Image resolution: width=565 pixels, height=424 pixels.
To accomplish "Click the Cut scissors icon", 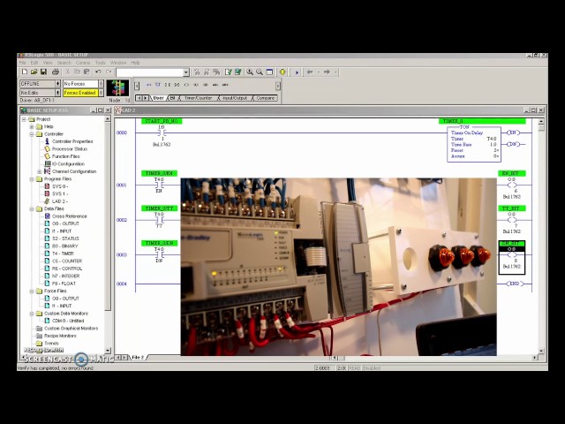I will [67, 72].
